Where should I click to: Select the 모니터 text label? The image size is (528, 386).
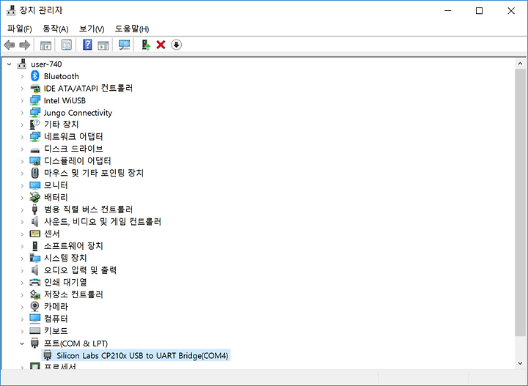point(56,185)
